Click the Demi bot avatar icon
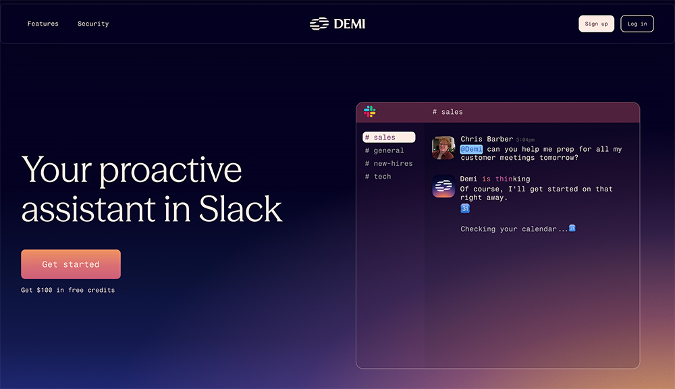This screenshot has width=675, height=389. click(x=443, y=186)
